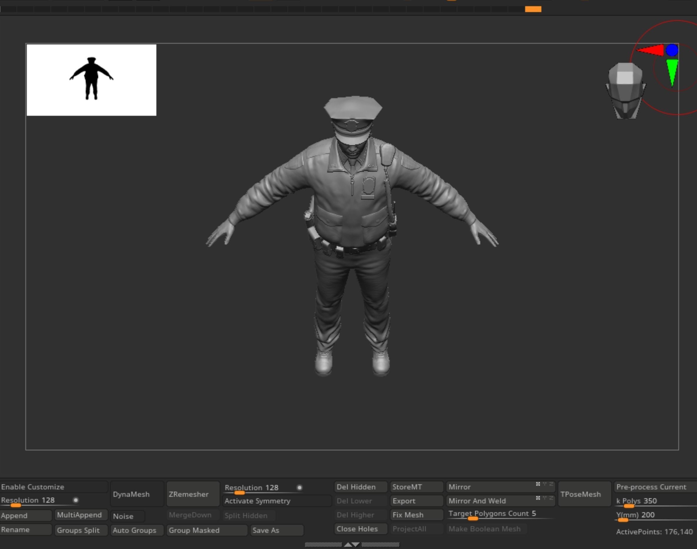Click the up arrow tray divider
Screen dimensions: 697x549
pyautogui.click(x=348, y=545)
